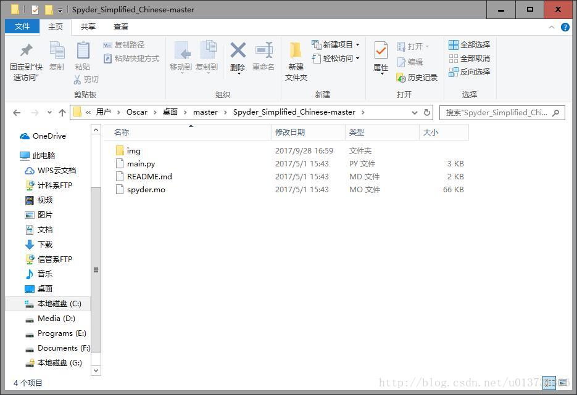Select Media (D:) drive
This screenshot has height=395, width=577.
click(50, 319)
